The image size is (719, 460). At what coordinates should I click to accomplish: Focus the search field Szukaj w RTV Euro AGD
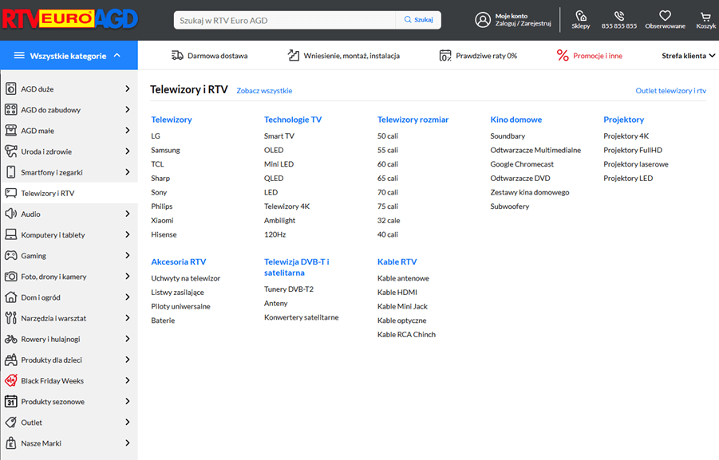(x=285, y=20)
